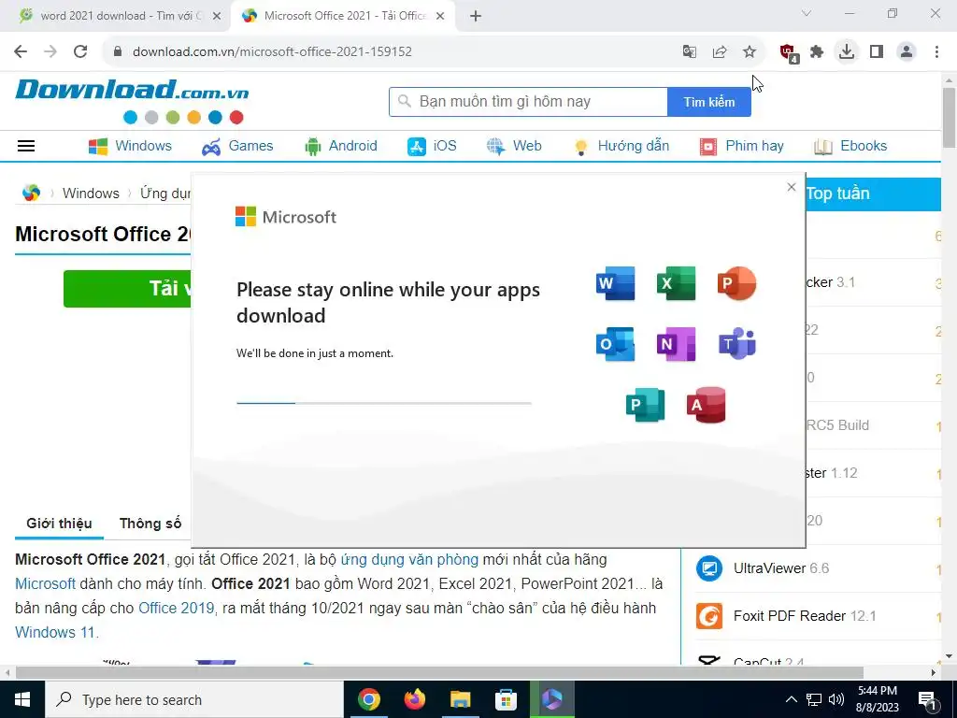This screenshot has width=957, height=718.
Task: Open Firefox from the taskbar
Action: (414, 699)
